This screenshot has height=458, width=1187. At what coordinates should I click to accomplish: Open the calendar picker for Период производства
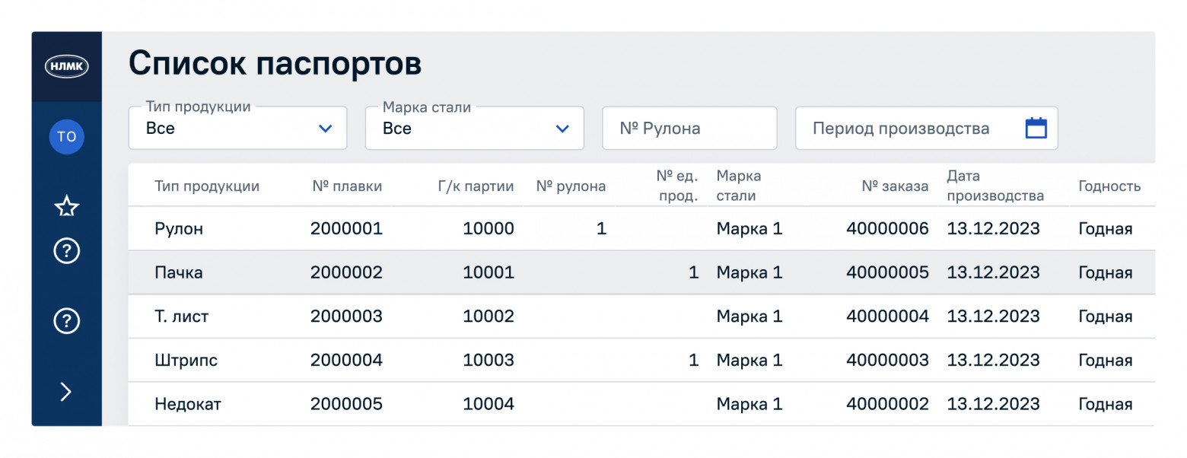1036,128
